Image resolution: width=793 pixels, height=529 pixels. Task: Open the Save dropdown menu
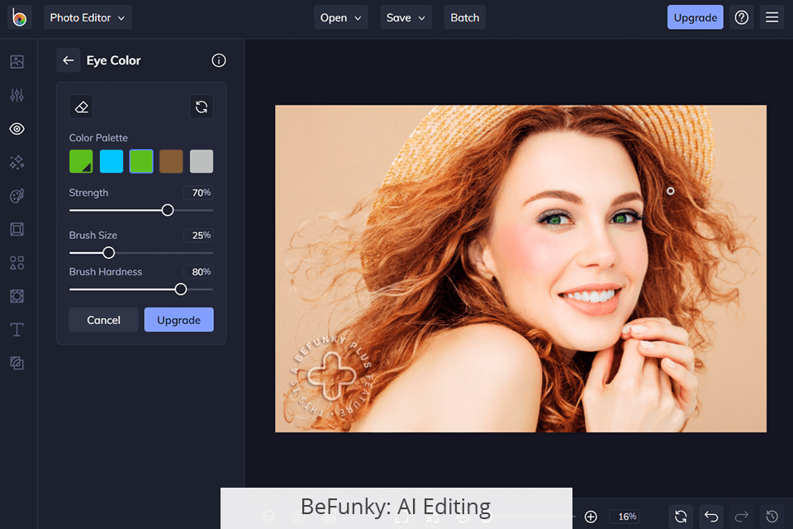[406, 17]
